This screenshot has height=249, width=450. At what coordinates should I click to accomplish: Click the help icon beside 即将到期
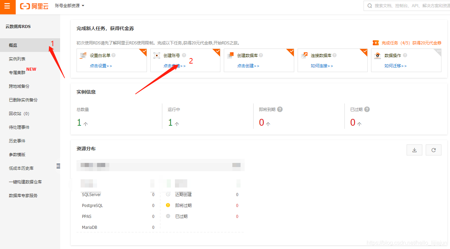click(280, 109)
